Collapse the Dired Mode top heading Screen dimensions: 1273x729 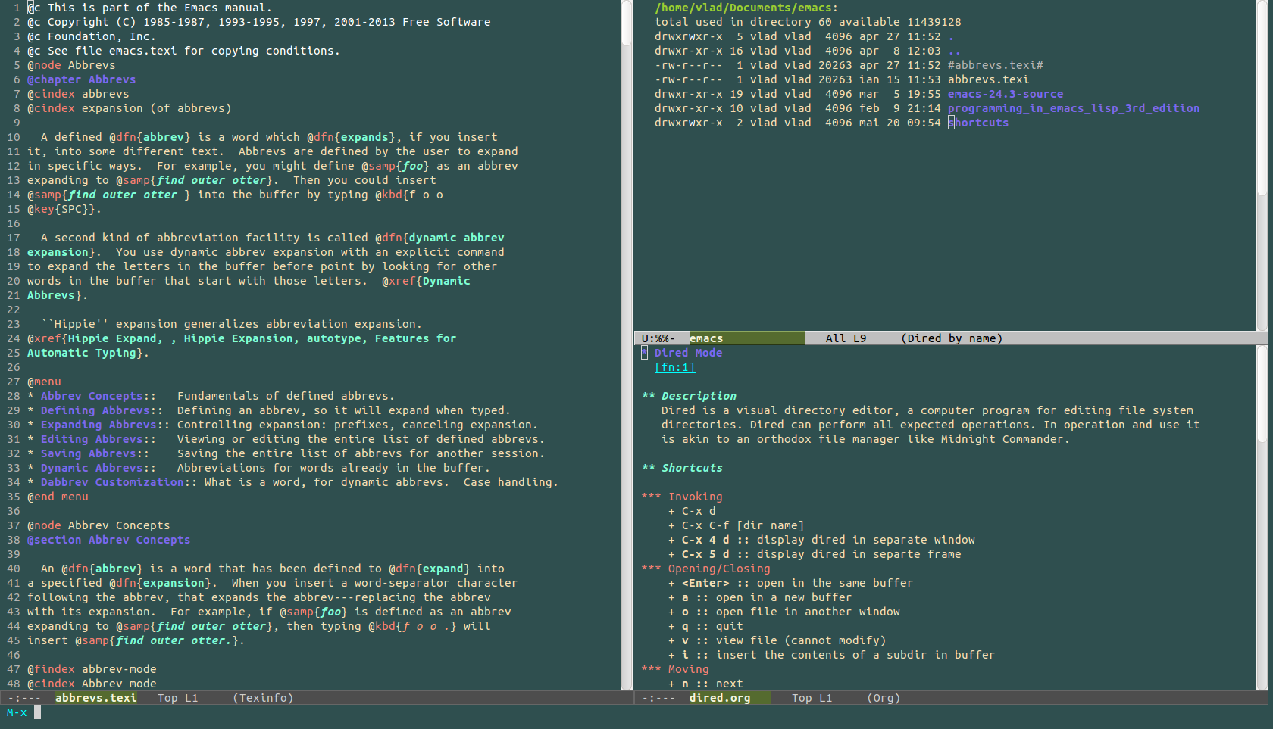tap(682, 353)
